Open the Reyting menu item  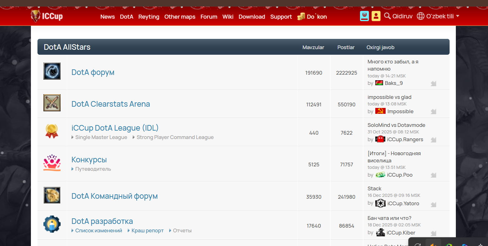[149, 17]
